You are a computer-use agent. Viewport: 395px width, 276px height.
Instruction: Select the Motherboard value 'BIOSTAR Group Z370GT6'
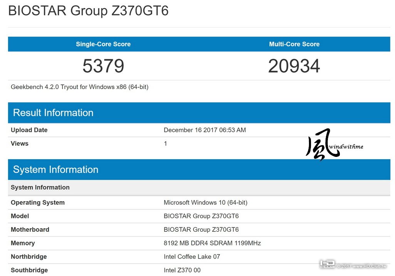[x=201, y=230]
